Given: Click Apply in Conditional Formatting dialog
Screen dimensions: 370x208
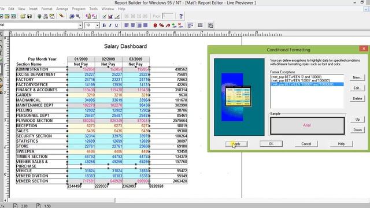Looking at the screenshot, I should coord(236,144).
